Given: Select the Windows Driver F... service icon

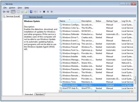Looking at the screenshot, I should point(61,37).
